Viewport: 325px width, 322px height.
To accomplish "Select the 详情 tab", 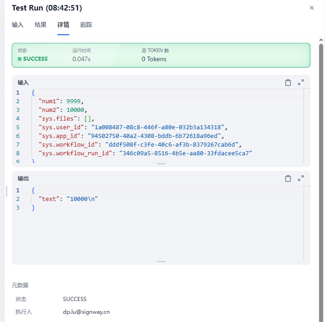I will pos(63,25).
